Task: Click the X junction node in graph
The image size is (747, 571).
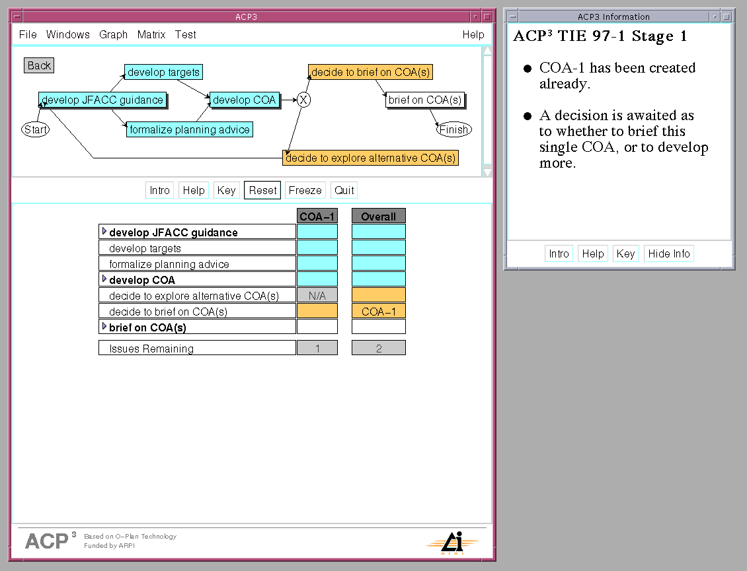Action: pos(303,100)
